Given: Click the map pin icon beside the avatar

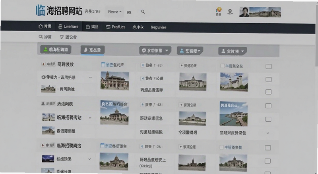Looking at the screenshot, I should pyautogui.click(x=230, y=12).
